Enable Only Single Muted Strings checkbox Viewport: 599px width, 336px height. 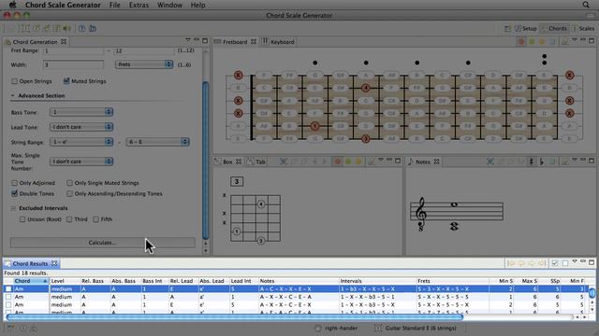click(69, 183)
